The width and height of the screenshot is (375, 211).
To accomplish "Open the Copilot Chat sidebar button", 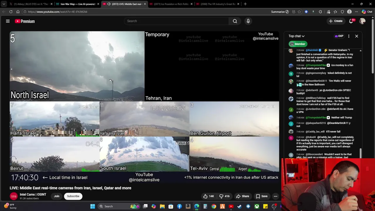I will [x=367, y=12].
